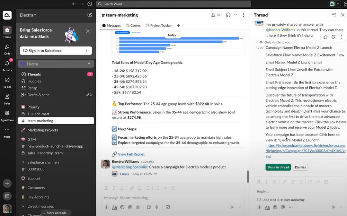Open the Project Tracker tab

point(158,25)
